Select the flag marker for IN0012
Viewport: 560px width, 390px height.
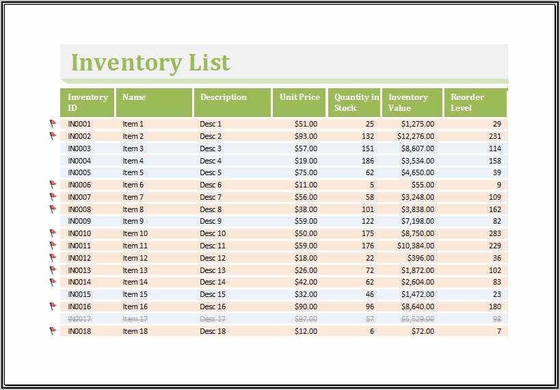(x=53, y=258)
